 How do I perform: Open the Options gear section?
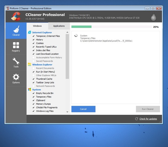tap(16, 77)
